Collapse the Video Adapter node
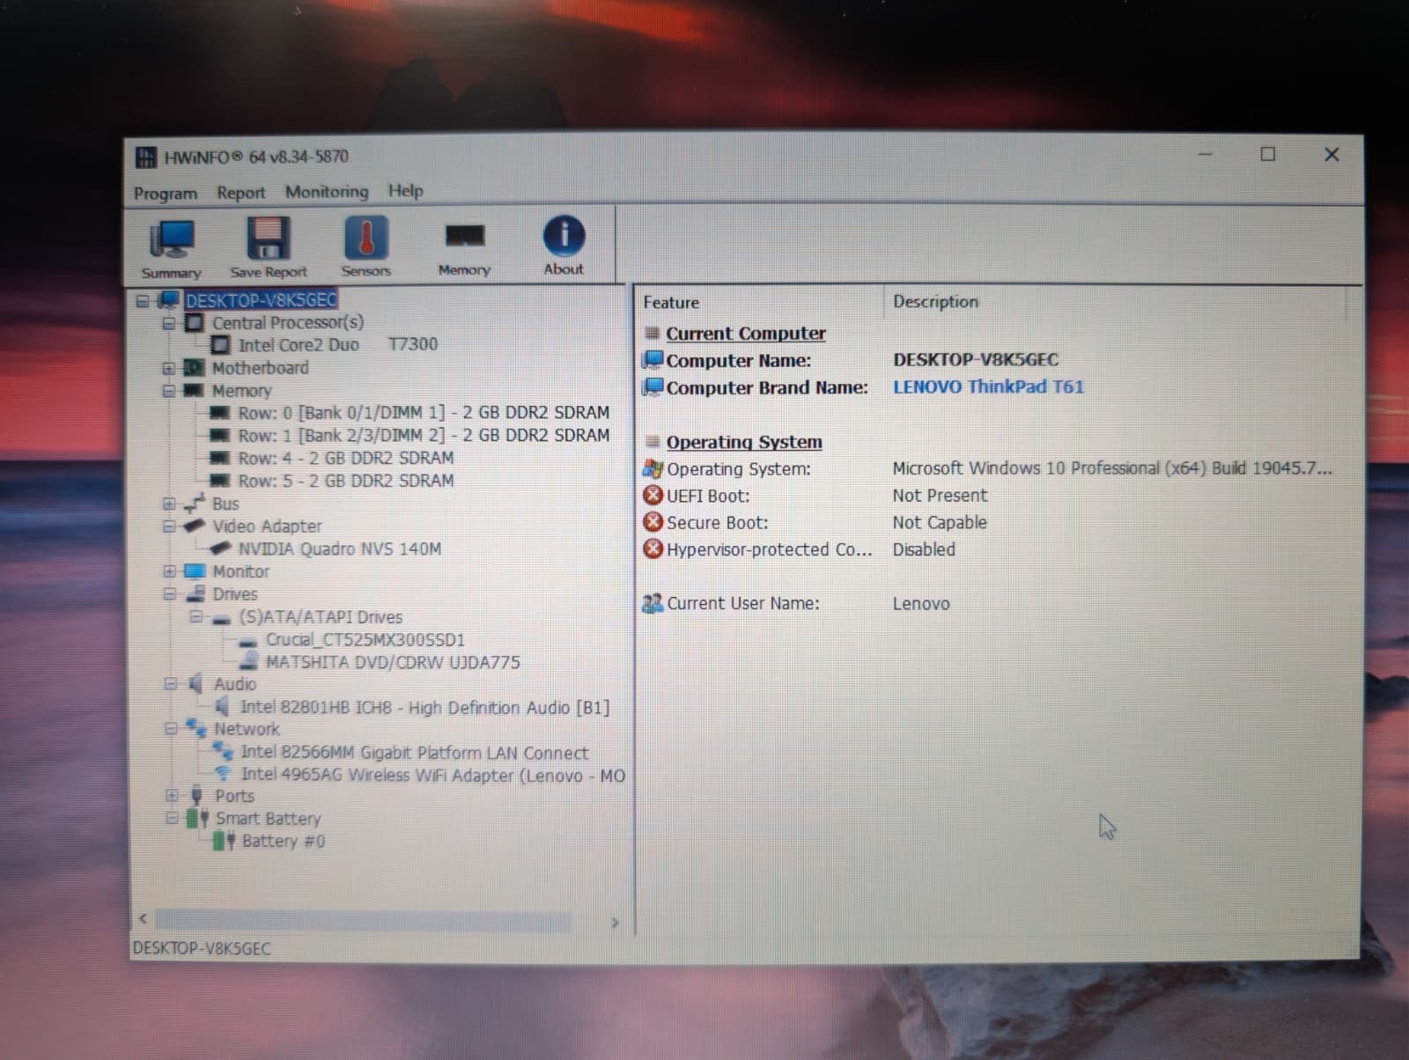The image size is (1409, 1060). tap(169, 526)
